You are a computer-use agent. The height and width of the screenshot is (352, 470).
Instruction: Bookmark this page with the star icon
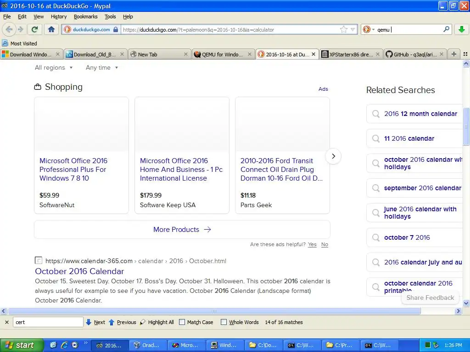click(343, 29)
